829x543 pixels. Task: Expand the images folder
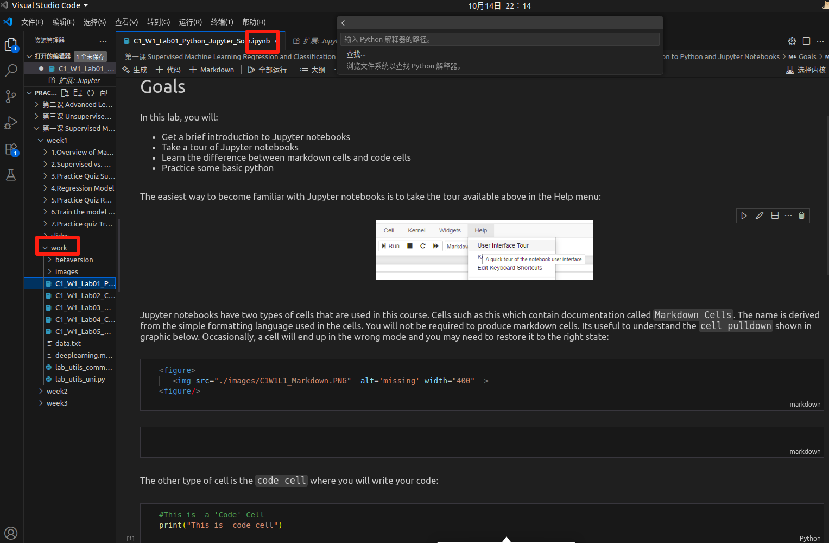63,271
